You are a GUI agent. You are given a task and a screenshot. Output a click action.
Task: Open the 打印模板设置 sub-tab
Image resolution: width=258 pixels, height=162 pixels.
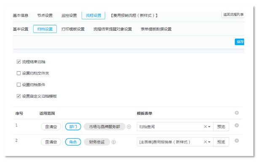[x=73, y=29]
